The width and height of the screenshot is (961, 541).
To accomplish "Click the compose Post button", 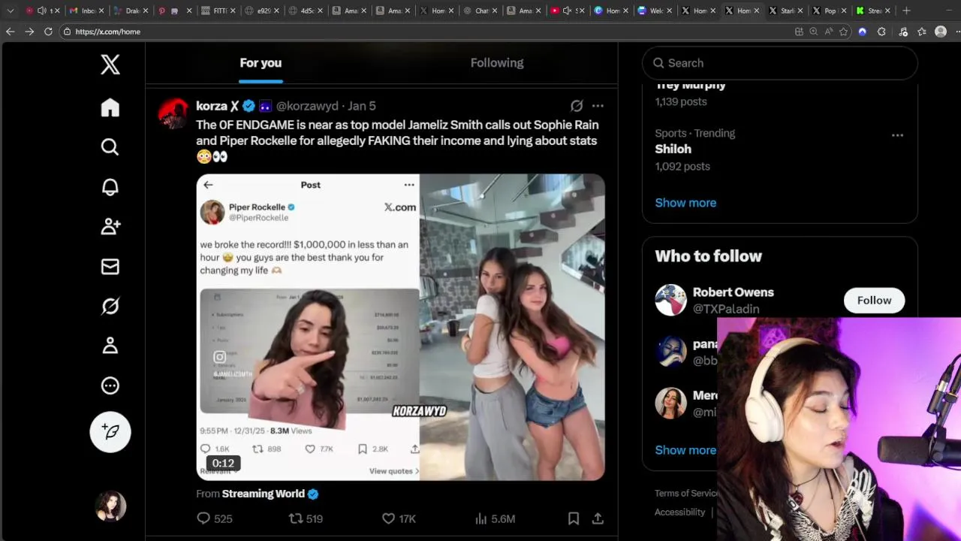I will (110, 431).
